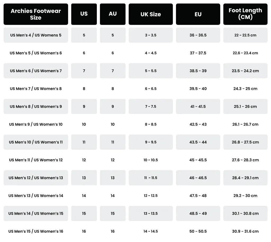
Task: Click the 24.3 - 25 cm foot length cell
Action: (245, 89)
